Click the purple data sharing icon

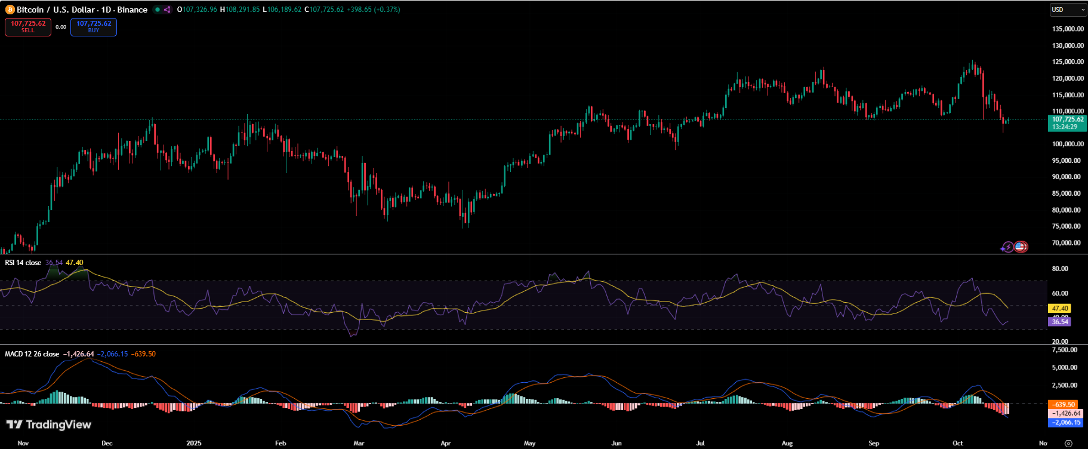(167, 10)
